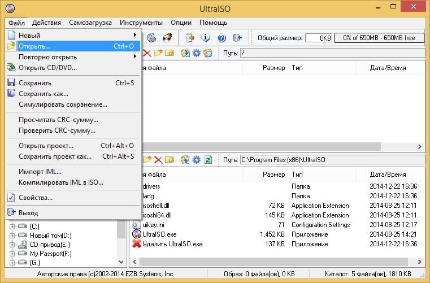430x283 pixels.
Task: Click the gear settings icon in upper image toolbar
Action: tap(196, 53)
